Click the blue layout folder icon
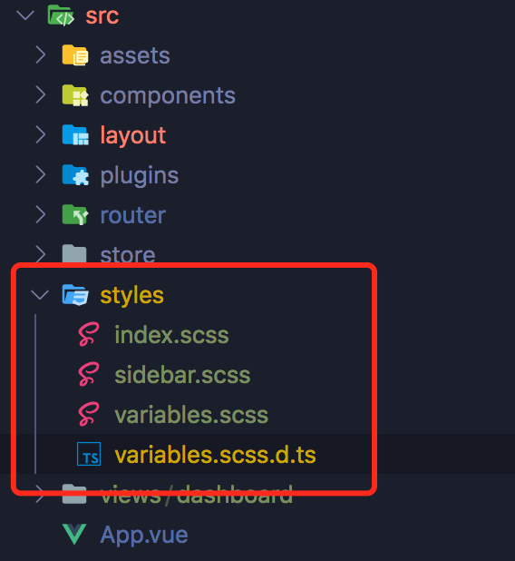Viewport: 515px width, 561px height. tap(75, 135)
